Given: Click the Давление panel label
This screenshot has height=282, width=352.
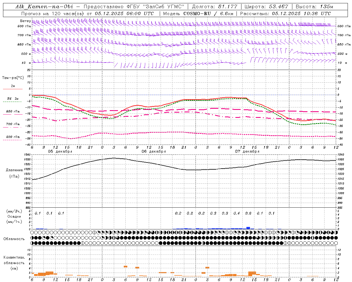Looking at the screenshot, I should [x=14, y=170].
